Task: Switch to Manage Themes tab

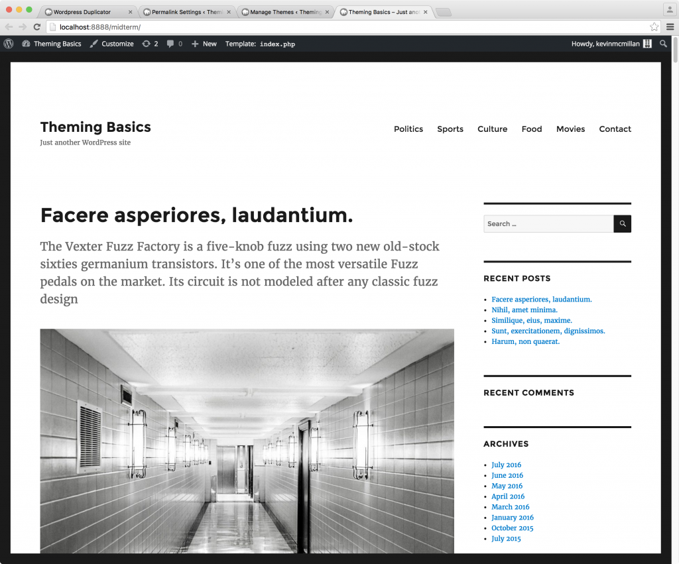Action: point(286,12)
